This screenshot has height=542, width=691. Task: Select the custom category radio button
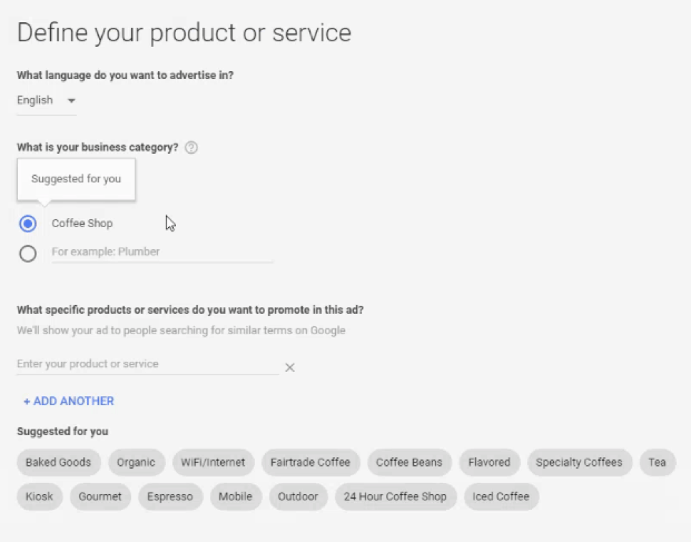coord(28,253)
